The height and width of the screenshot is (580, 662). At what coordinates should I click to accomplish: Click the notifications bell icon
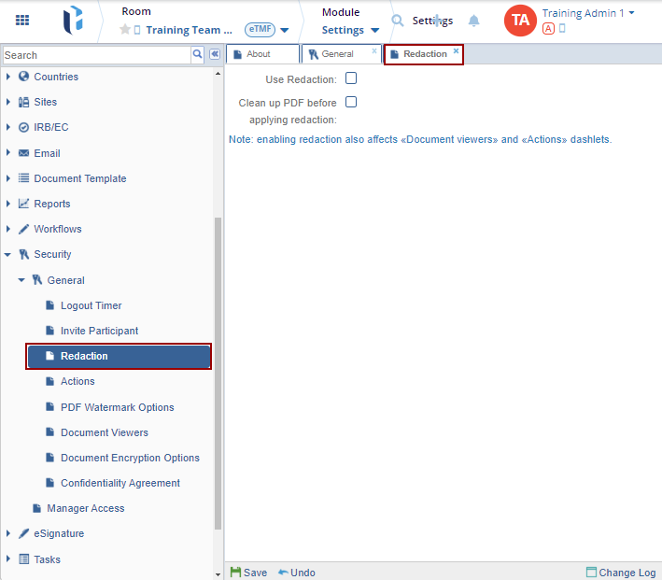tap(474, 21)
